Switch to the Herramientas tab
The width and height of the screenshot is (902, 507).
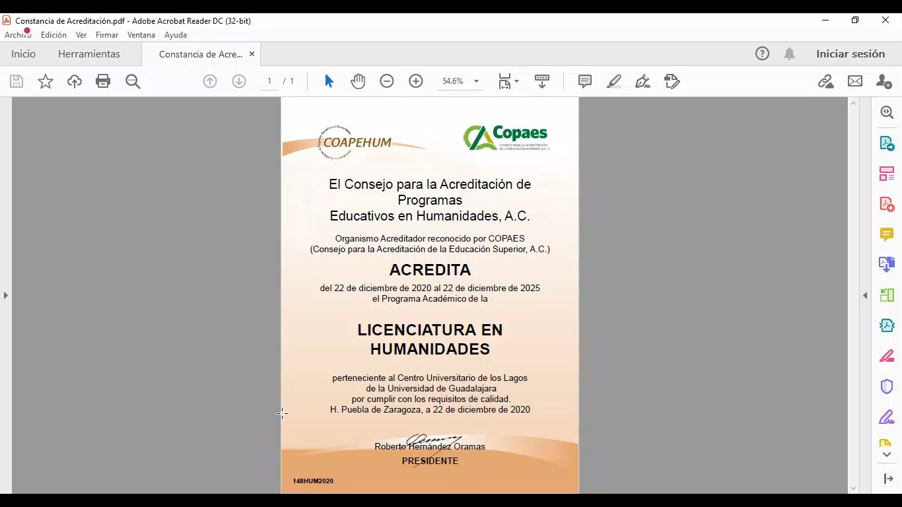[x=89, y=54]
